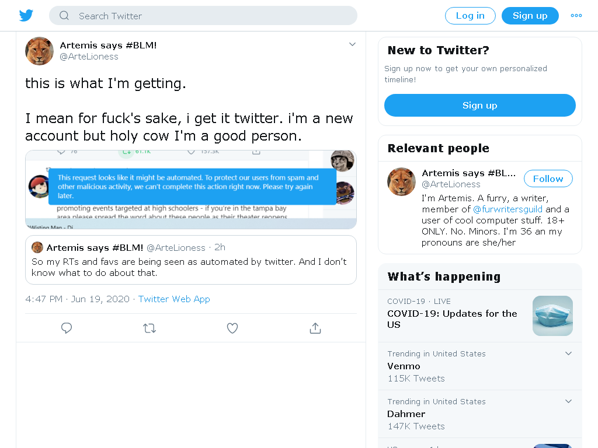Like the tweet with the heart icon
The height and width of the screenshot is (448, 598).
232,328
